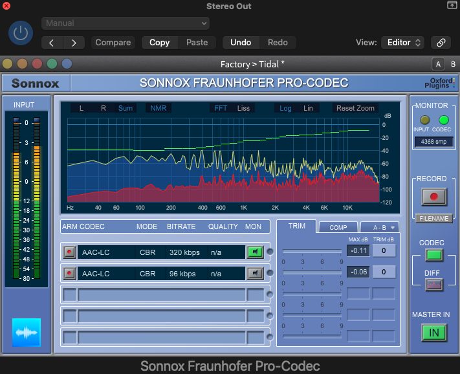Image resolution: width=460 pixels, height=374 pixels.
Task: Select preset slot B
Action: 453,64
